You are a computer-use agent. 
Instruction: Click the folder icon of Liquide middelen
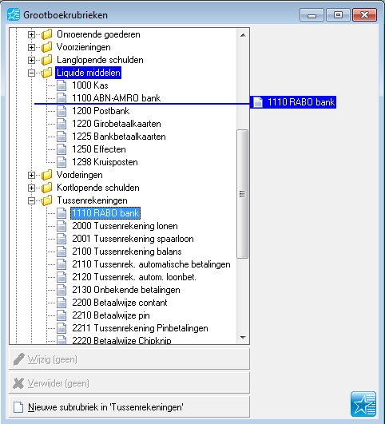tap(47, 73)
